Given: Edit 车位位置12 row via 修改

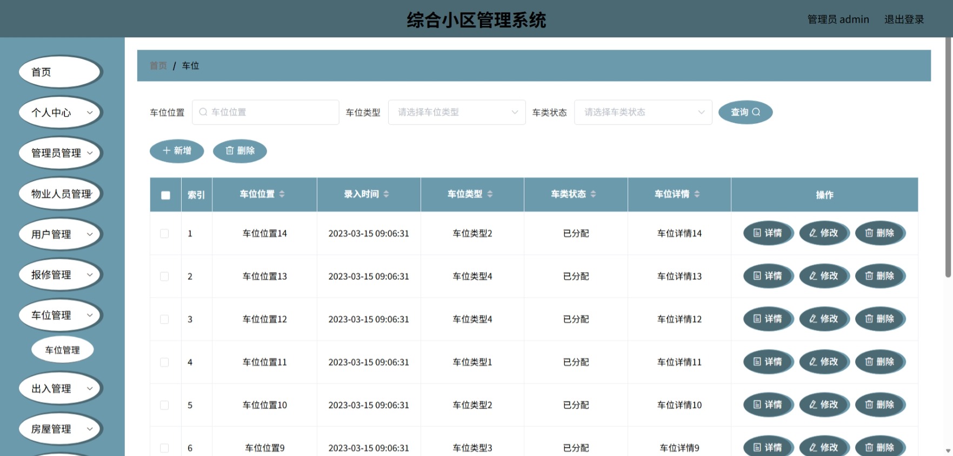Looking at the screenshot, I should click(x=824, y=319).
